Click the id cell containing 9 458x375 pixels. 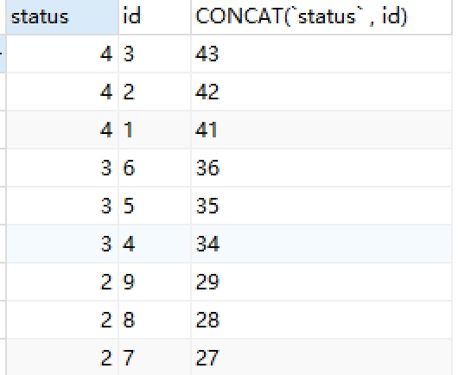pos(155,282)
